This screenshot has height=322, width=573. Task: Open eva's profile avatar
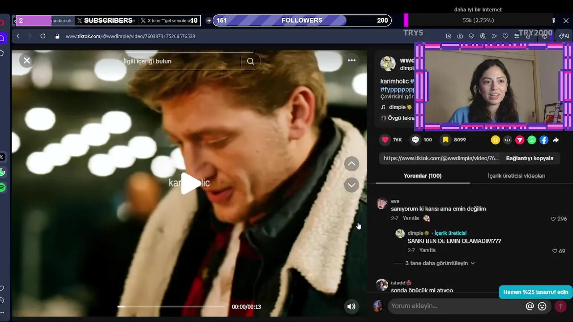(382, 203)
